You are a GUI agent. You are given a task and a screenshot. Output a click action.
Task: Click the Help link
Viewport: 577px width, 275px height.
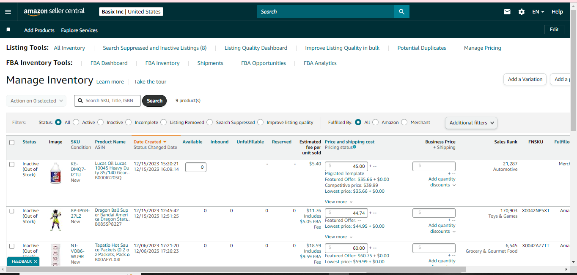pos(557,12)
